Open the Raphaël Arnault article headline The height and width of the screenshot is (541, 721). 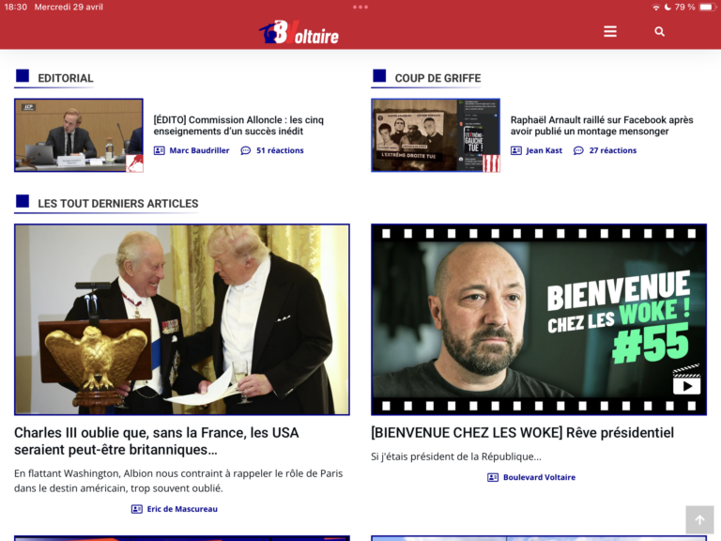point(601,126)
